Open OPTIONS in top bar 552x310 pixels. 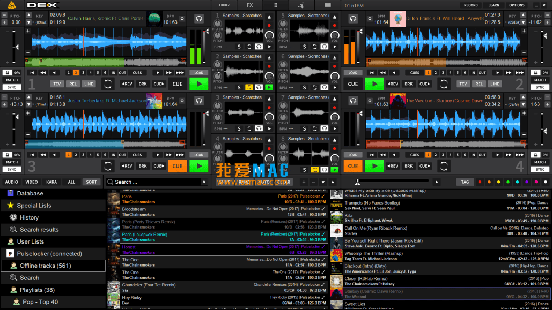pos(517,5)
